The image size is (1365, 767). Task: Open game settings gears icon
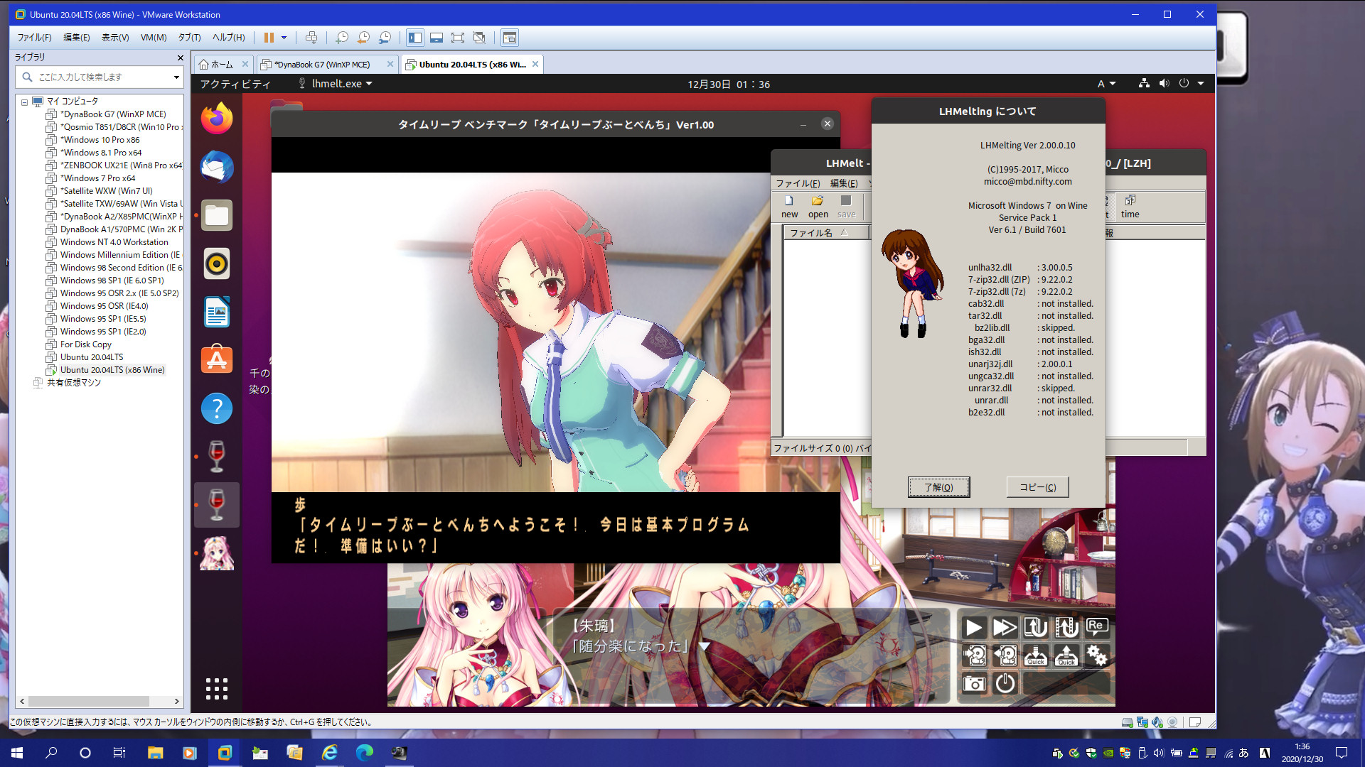[x=1096, y=656]
